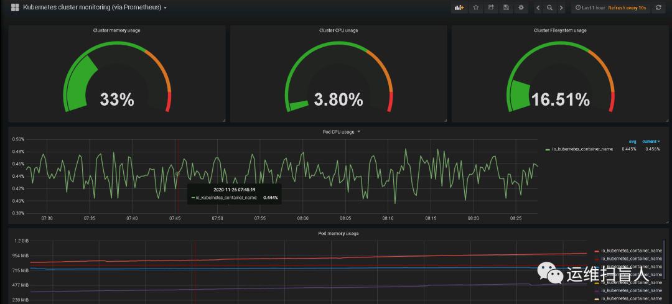Open the Share dashboard icon

[491, 7]
